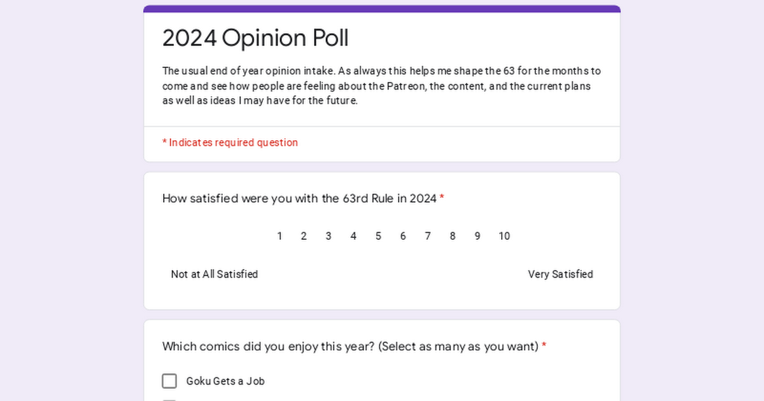Choose rating 2 for 63rd Rule satisfaction
The width and height of the screenshot is (764, 401).
point(304,236)
